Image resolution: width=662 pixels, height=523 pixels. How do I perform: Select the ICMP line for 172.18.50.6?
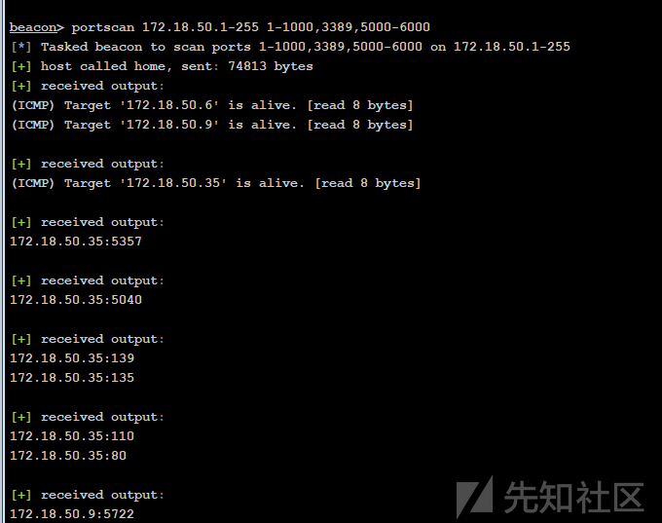(x=212, y=105)
